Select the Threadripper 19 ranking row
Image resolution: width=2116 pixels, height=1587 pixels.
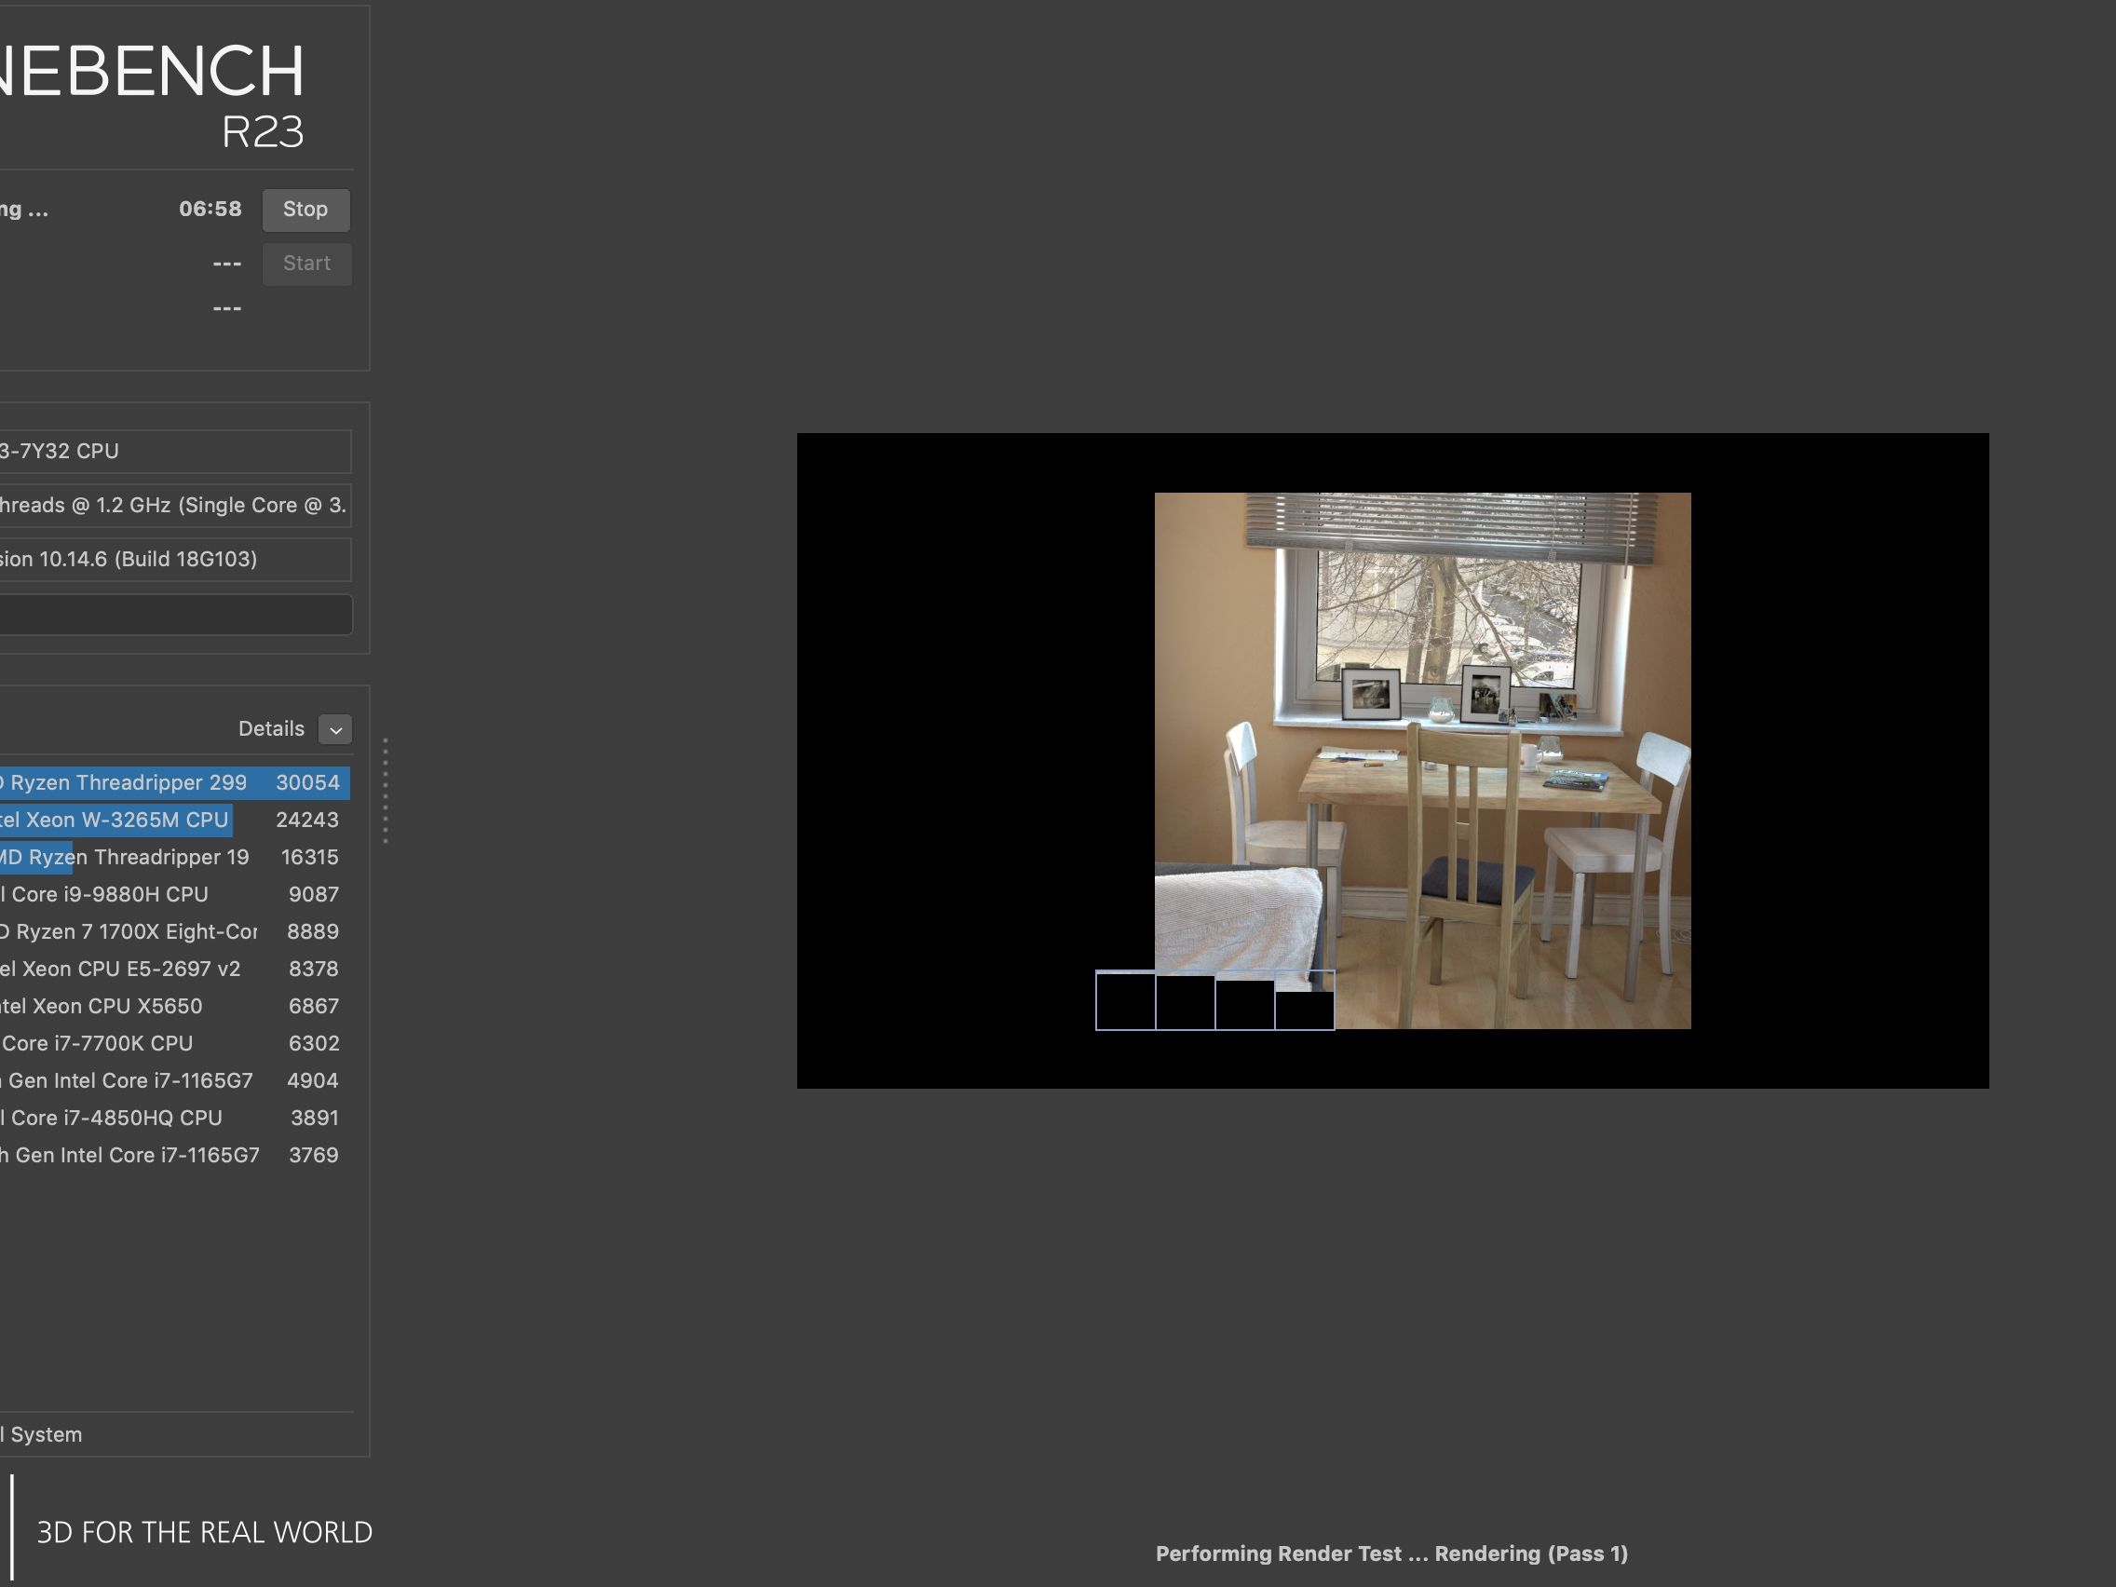point(172,857)
